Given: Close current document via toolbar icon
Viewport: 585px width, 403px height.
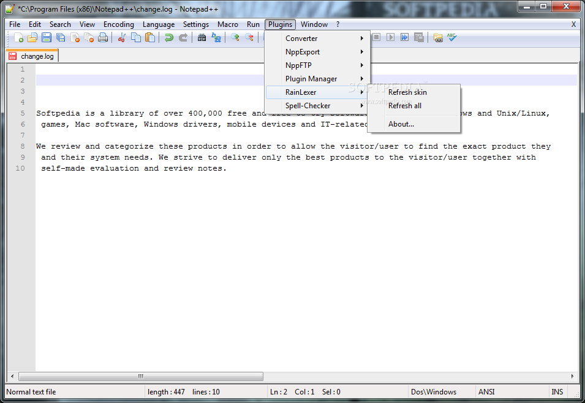Looking at the screenshot, I should coord(75,38).
